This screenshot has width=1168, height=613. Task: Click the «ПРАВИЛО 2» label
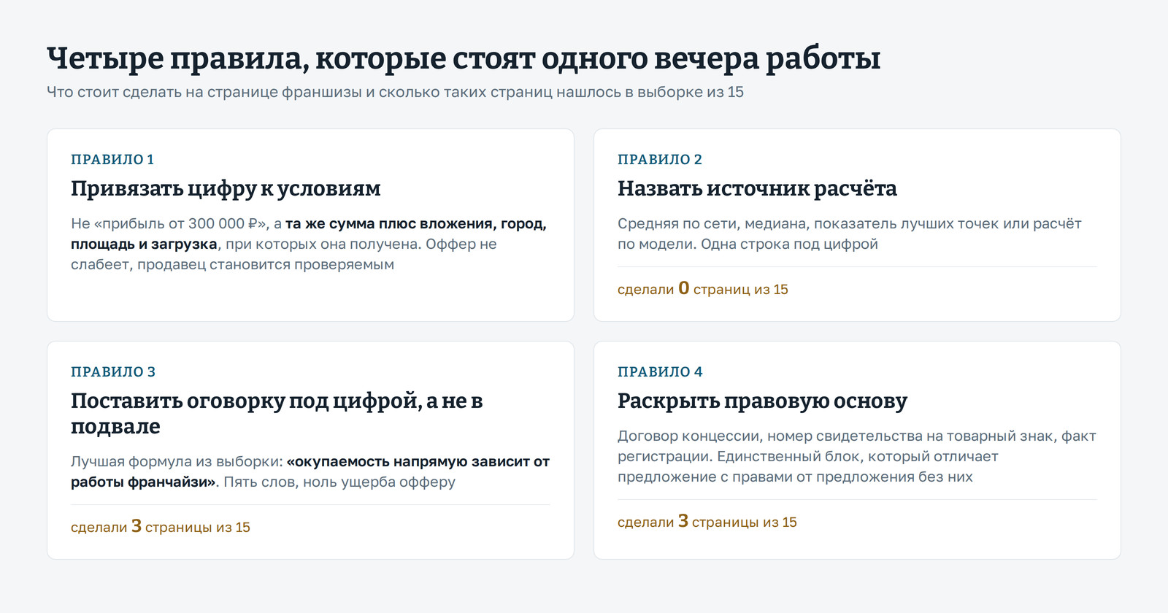point(660,160)
